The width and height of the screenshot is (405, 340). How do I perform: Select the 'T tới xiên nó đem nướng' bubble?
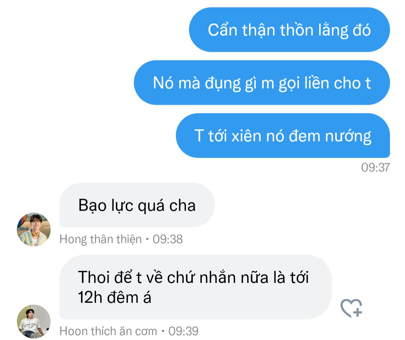coord(283,135)
